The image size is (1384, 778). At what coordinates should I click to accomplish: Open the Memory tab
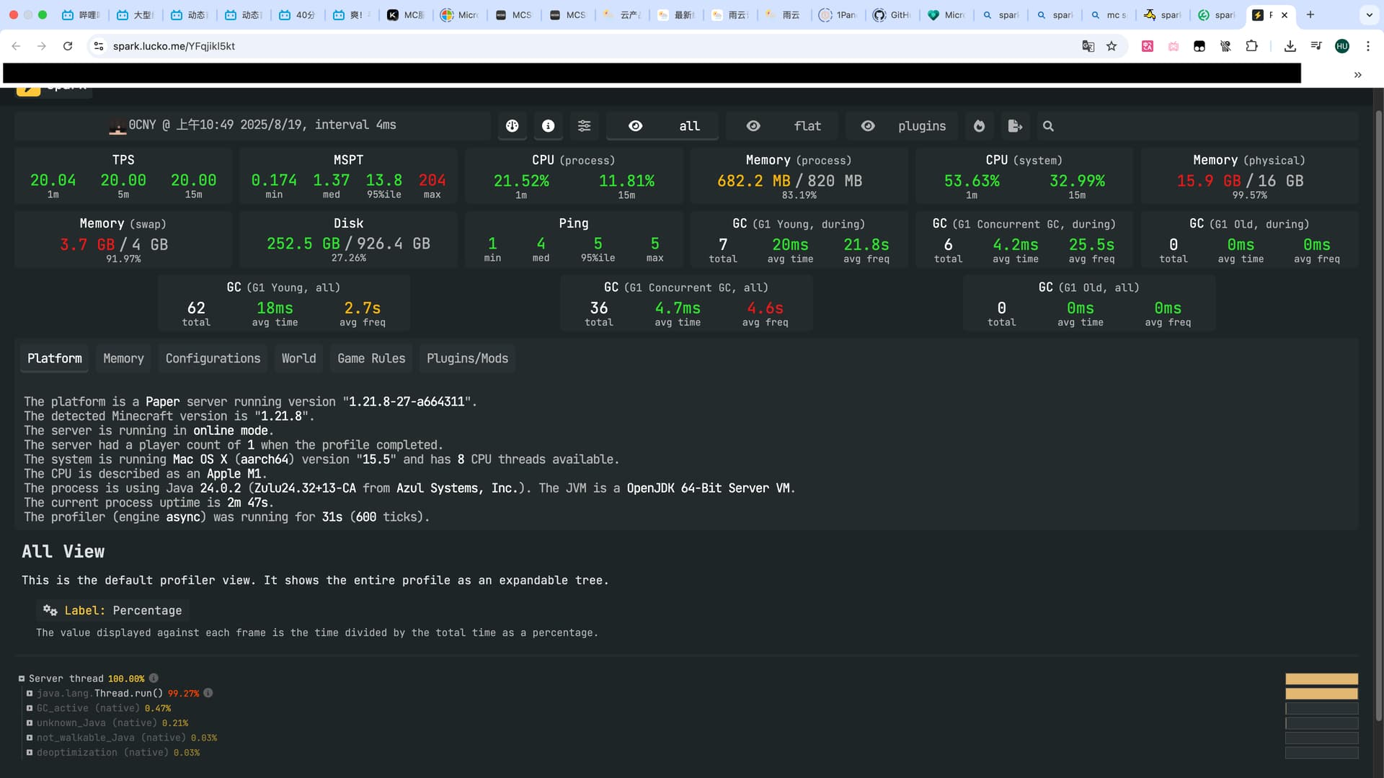point(123,358)
